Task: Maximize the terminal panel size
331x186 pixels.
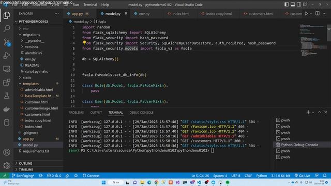Action: 320,112
